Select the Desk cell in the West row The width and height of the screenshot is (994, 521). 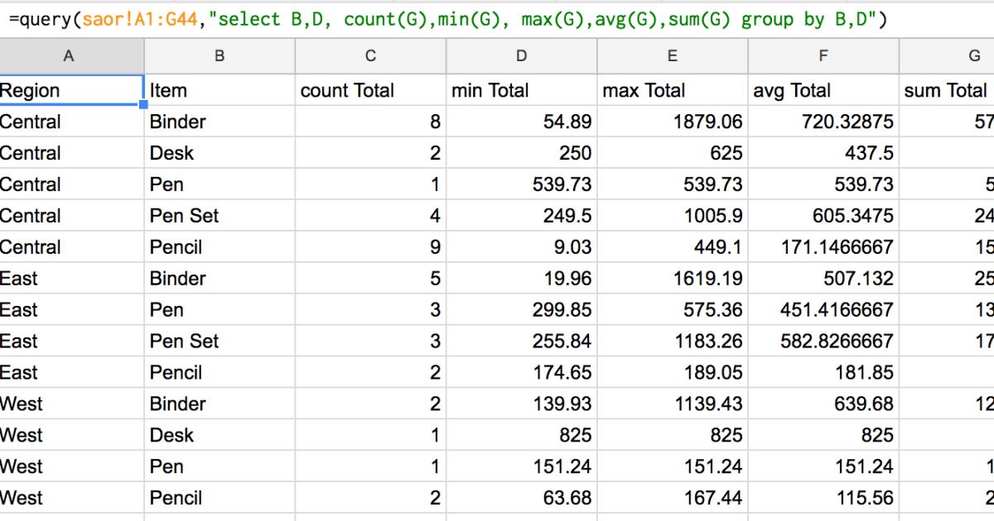coord(219,436)
